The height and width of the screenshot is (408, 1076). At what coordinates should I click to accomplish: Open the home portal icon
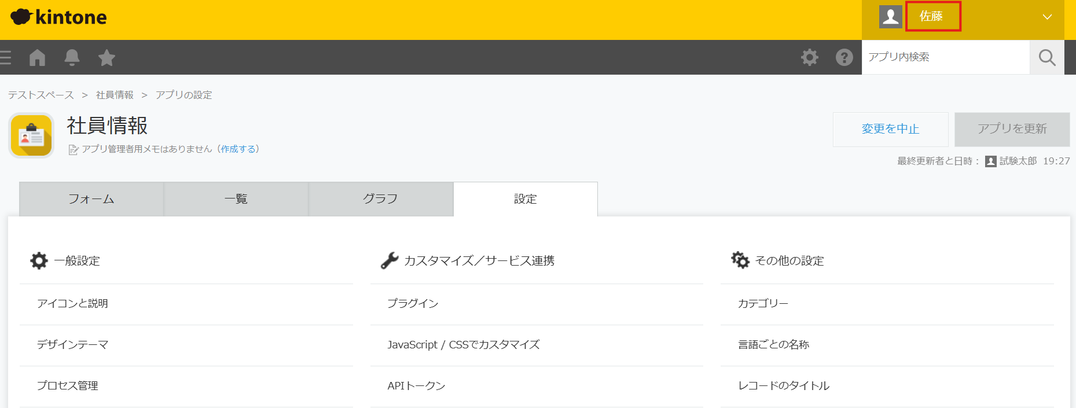[x=37, y=57]
